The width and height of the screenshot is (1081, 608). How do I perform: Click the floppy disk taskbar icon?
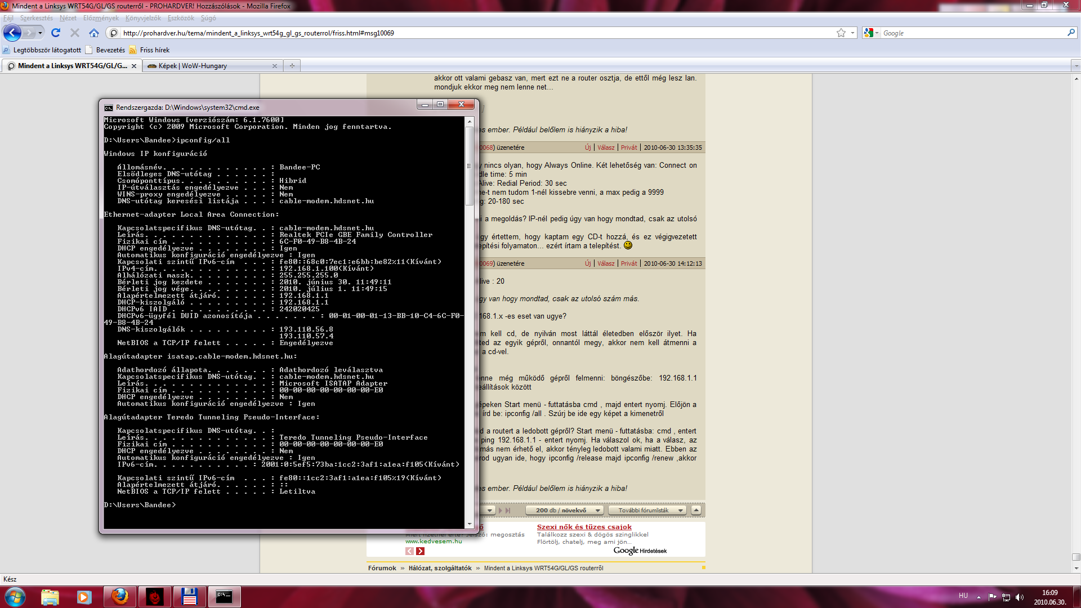coord(190,597)
